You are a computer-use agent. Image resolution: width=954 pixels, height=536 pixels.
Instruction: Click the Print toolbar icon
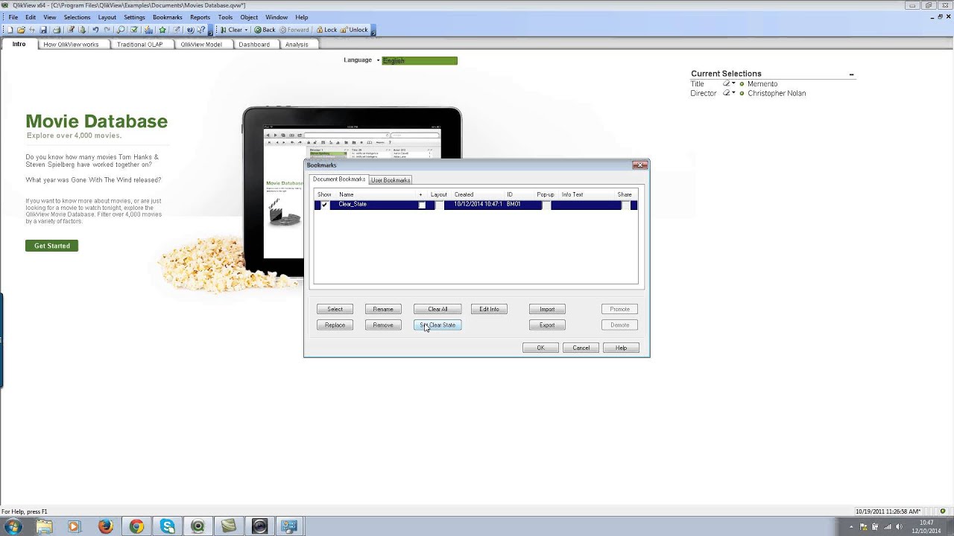click(x=57, y=30)
